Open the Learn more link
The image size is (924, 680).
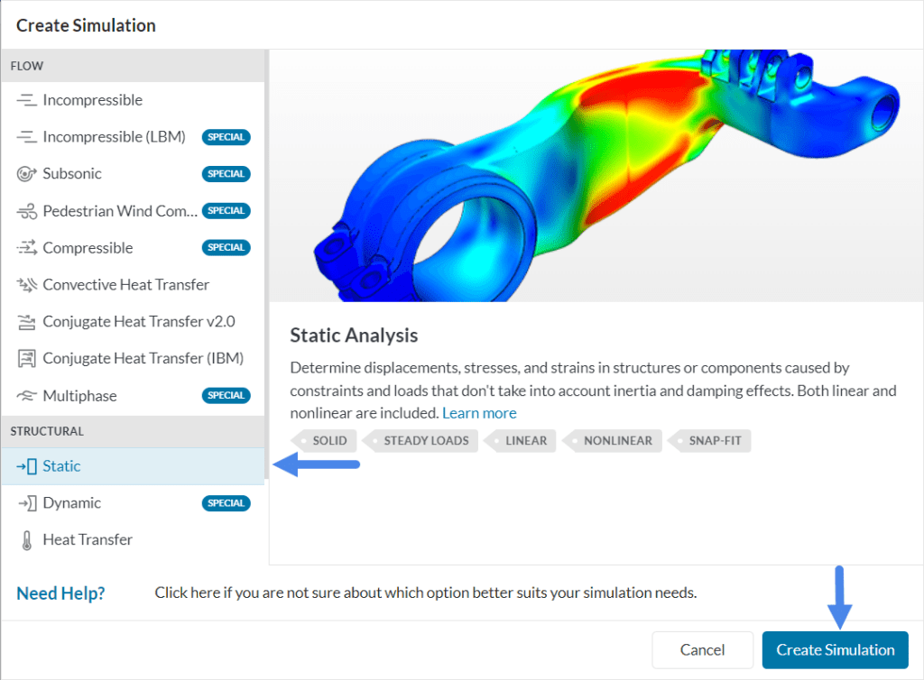click(479, 412)
